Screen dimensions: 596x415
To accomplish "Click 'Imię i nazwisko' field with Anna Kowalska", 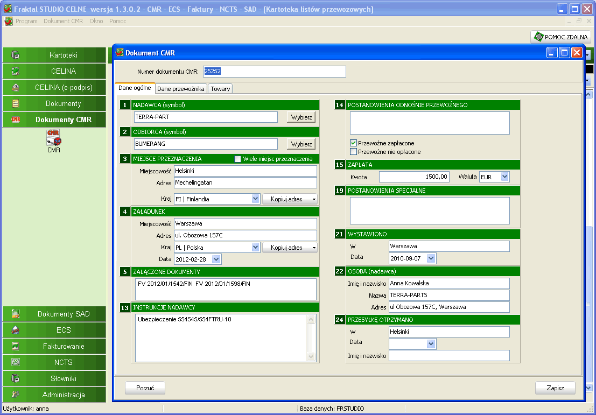I will pos(449,283).
